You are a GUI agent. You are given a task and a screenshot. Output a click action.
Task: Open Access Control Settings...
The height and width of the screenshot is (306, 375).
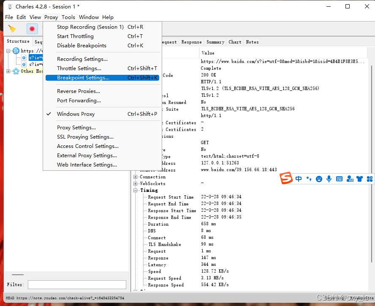102,146
